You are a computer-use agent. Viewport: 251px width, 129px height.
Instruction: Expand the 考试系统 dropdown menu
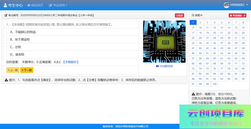coord(58,5)
